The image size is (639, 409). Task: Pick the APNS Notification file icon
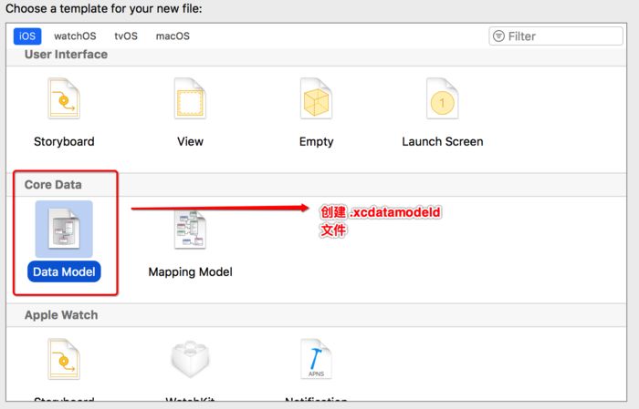[316, 359]
